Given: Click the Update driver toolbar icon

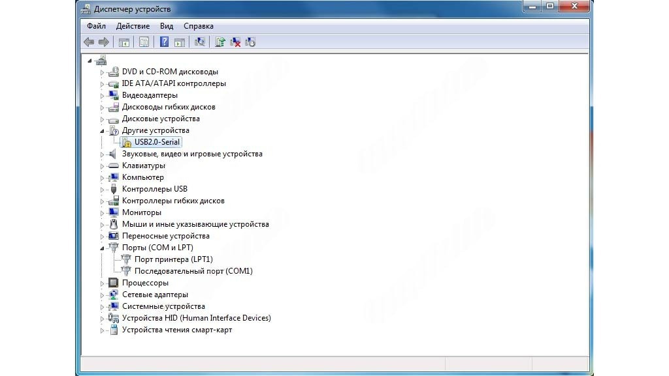Looking at the screenshot, I should pyautogui.click(x=220, y=42).
